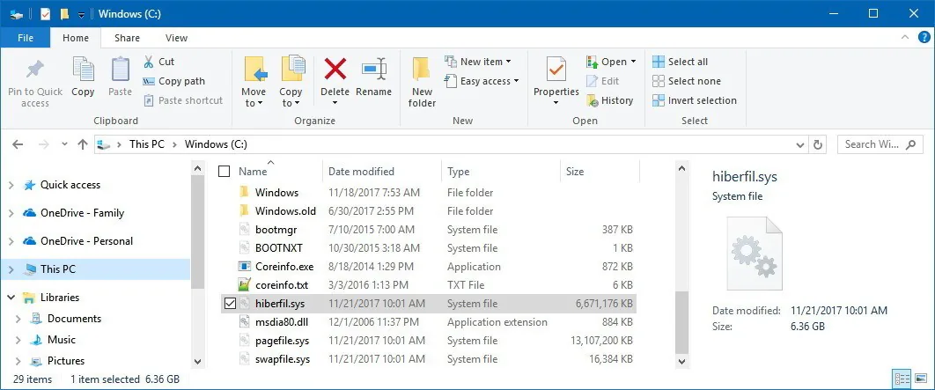Delete with the red X icon
The height and width of the screenshot is (390, 935).
coord(335,70)
